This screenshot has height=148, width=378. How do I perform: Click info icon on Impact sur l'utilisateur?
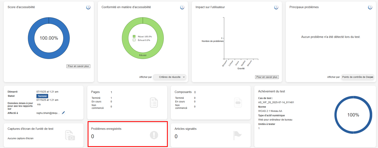pos(276,7)
